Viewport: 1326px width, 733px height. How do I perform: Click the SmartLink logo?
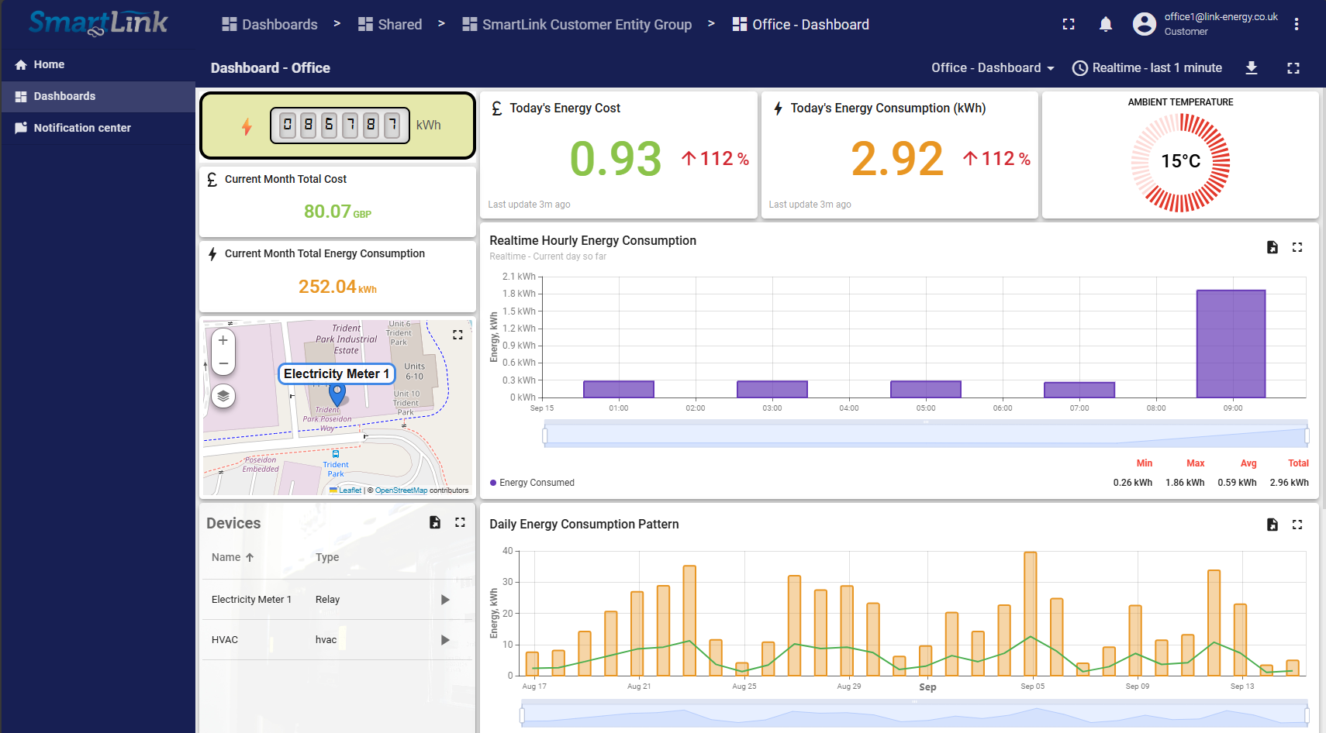point(98,23)
